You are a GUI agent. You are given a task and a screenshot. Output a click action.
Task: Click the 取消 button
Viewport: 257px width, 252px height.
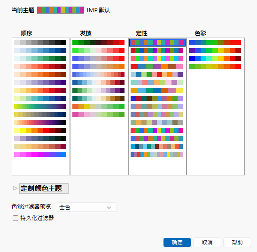(207, 242)
